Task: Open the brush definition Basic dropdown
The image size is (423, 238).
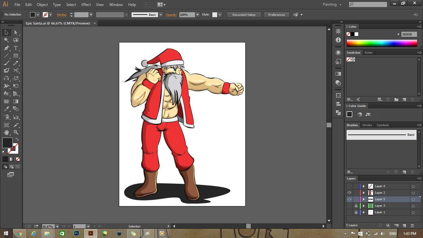Action: tap(161, 15)
